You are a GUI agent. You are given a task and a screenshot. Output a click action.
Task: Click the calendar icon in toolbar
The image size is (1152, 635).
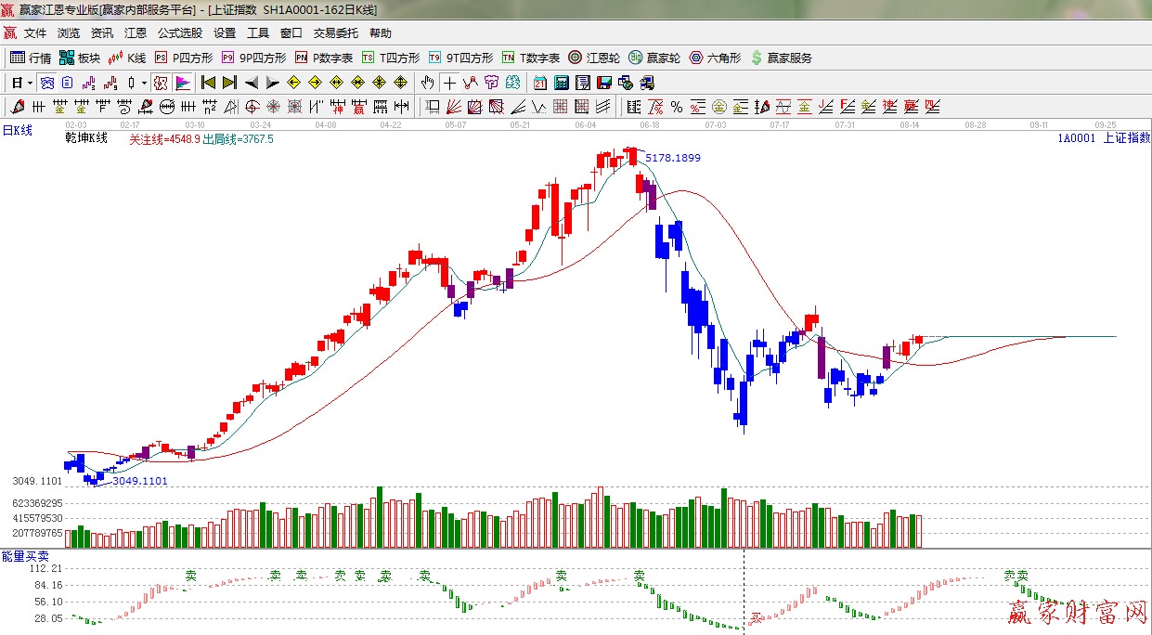click(540, 83)
